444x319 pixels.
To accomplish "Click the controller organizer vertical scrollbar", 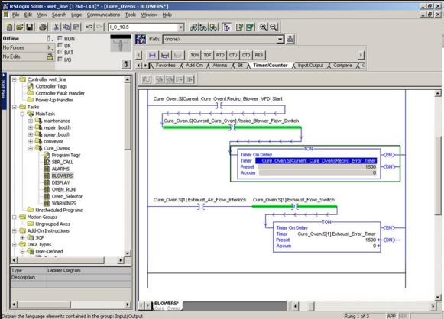I will point(128,166).
